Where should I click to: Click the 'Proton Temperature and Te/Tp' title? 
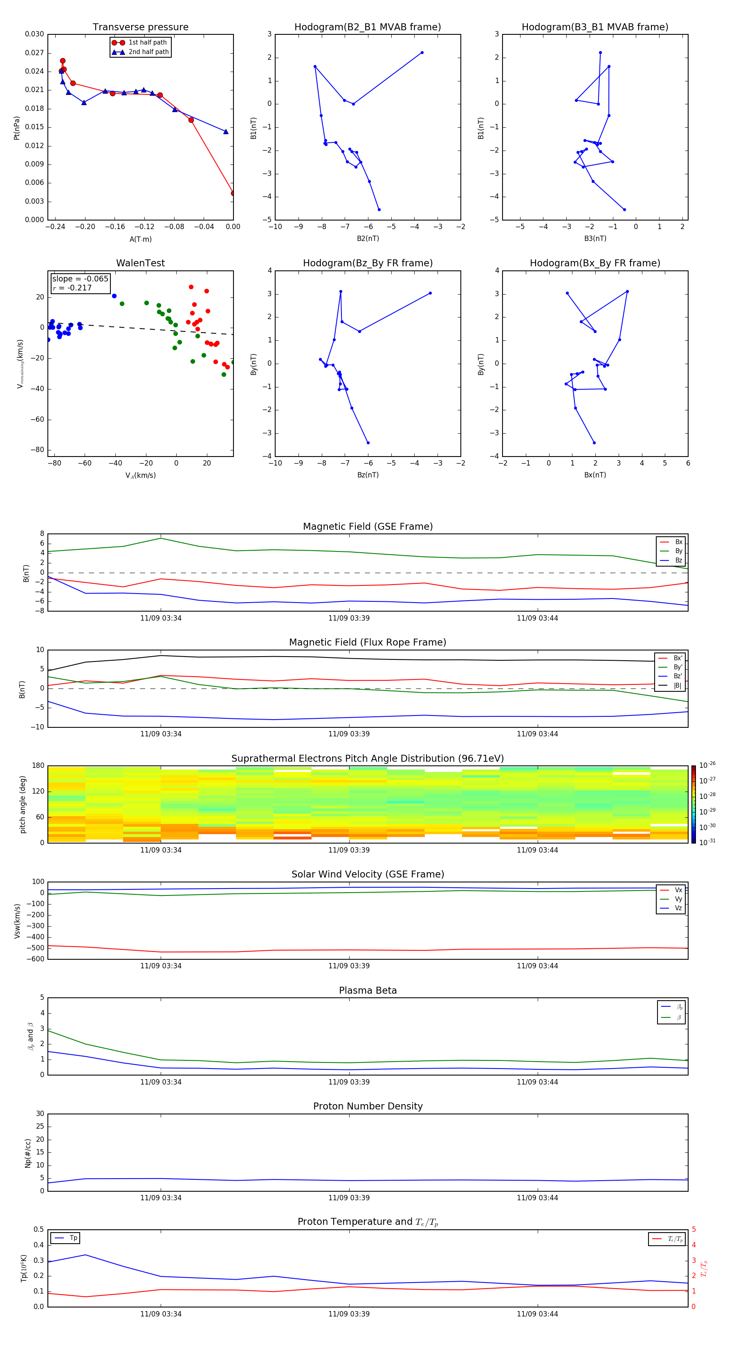(368, 1222)
